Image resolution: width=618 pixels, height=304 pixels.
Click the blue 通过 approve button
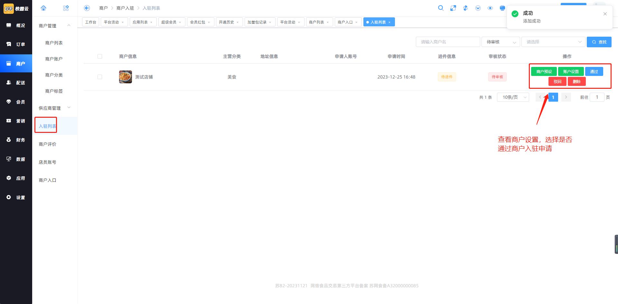pos(594,71)
